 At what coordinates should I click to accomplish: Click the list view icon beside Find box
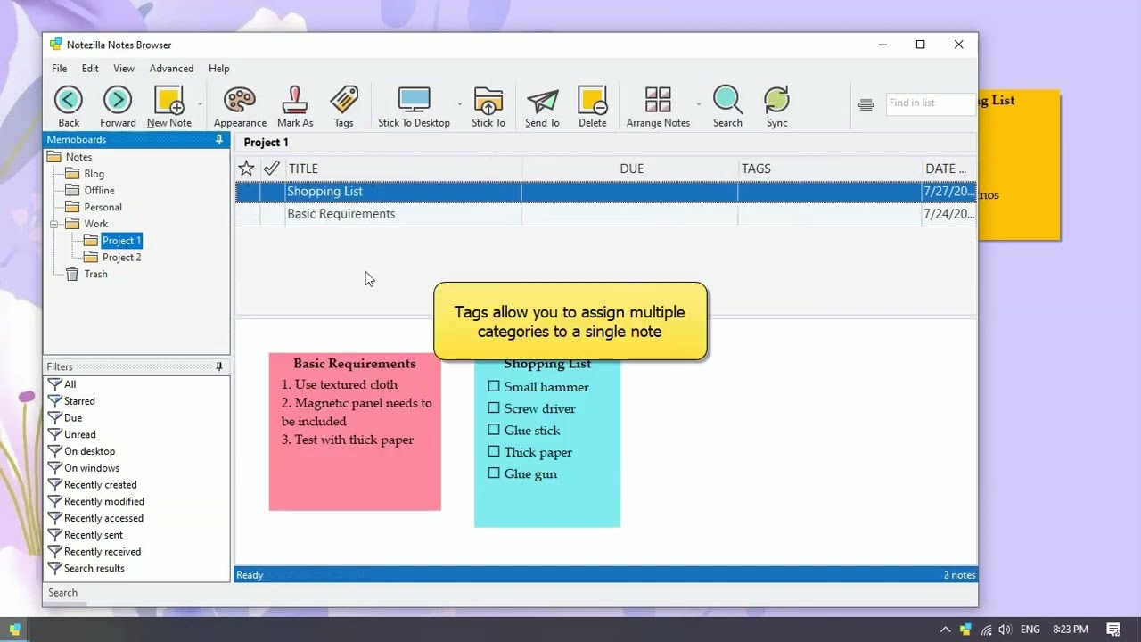click(866, 104)
